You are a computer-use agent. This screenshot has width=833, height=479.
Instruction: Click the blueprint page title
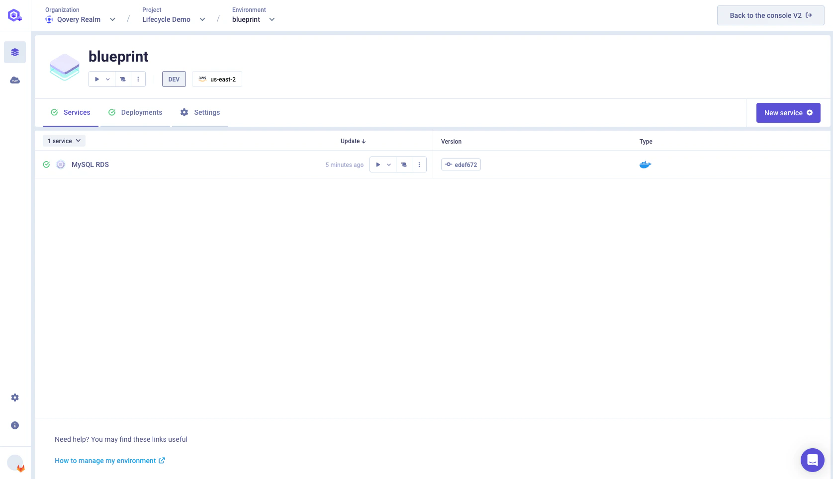(118, 57)
